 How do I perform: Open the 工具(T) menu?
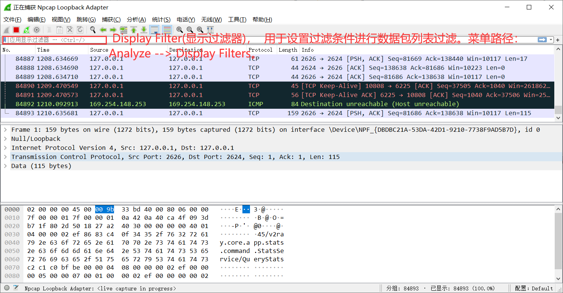click(x=237, y=20)
